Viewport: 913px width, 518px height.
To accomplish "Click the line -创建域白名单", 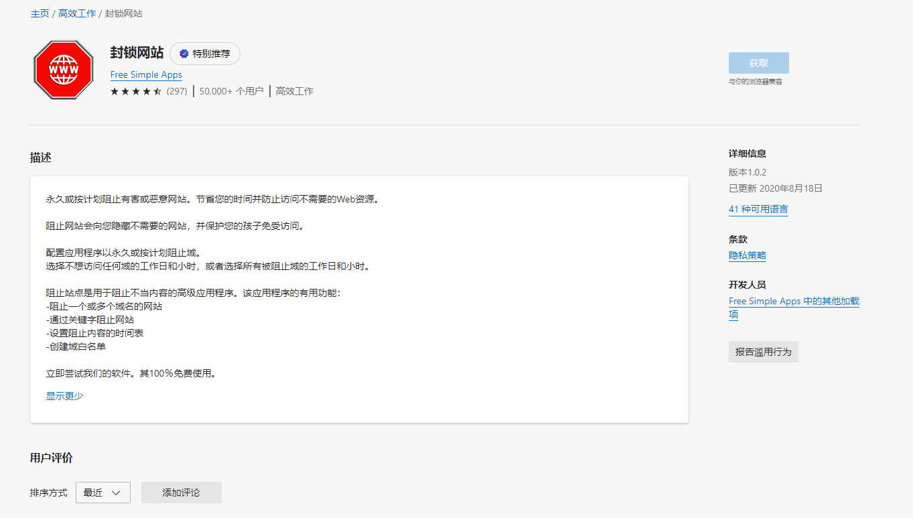I will click(x=76, y=346).
